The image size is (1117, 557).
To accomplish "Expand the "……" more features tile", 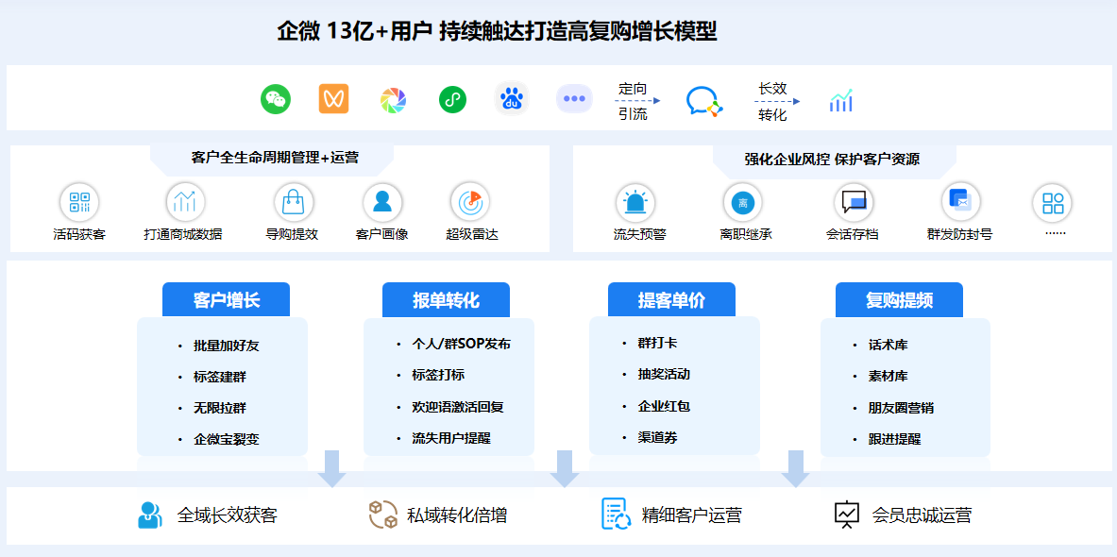I will click(x=1052, y=203).
